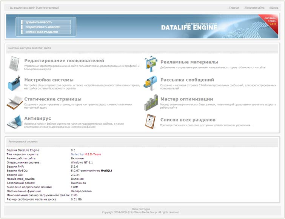Go to Главная in top bar
Image resolution: width=285 pixels, height=219 pixels.
(234, 8)
